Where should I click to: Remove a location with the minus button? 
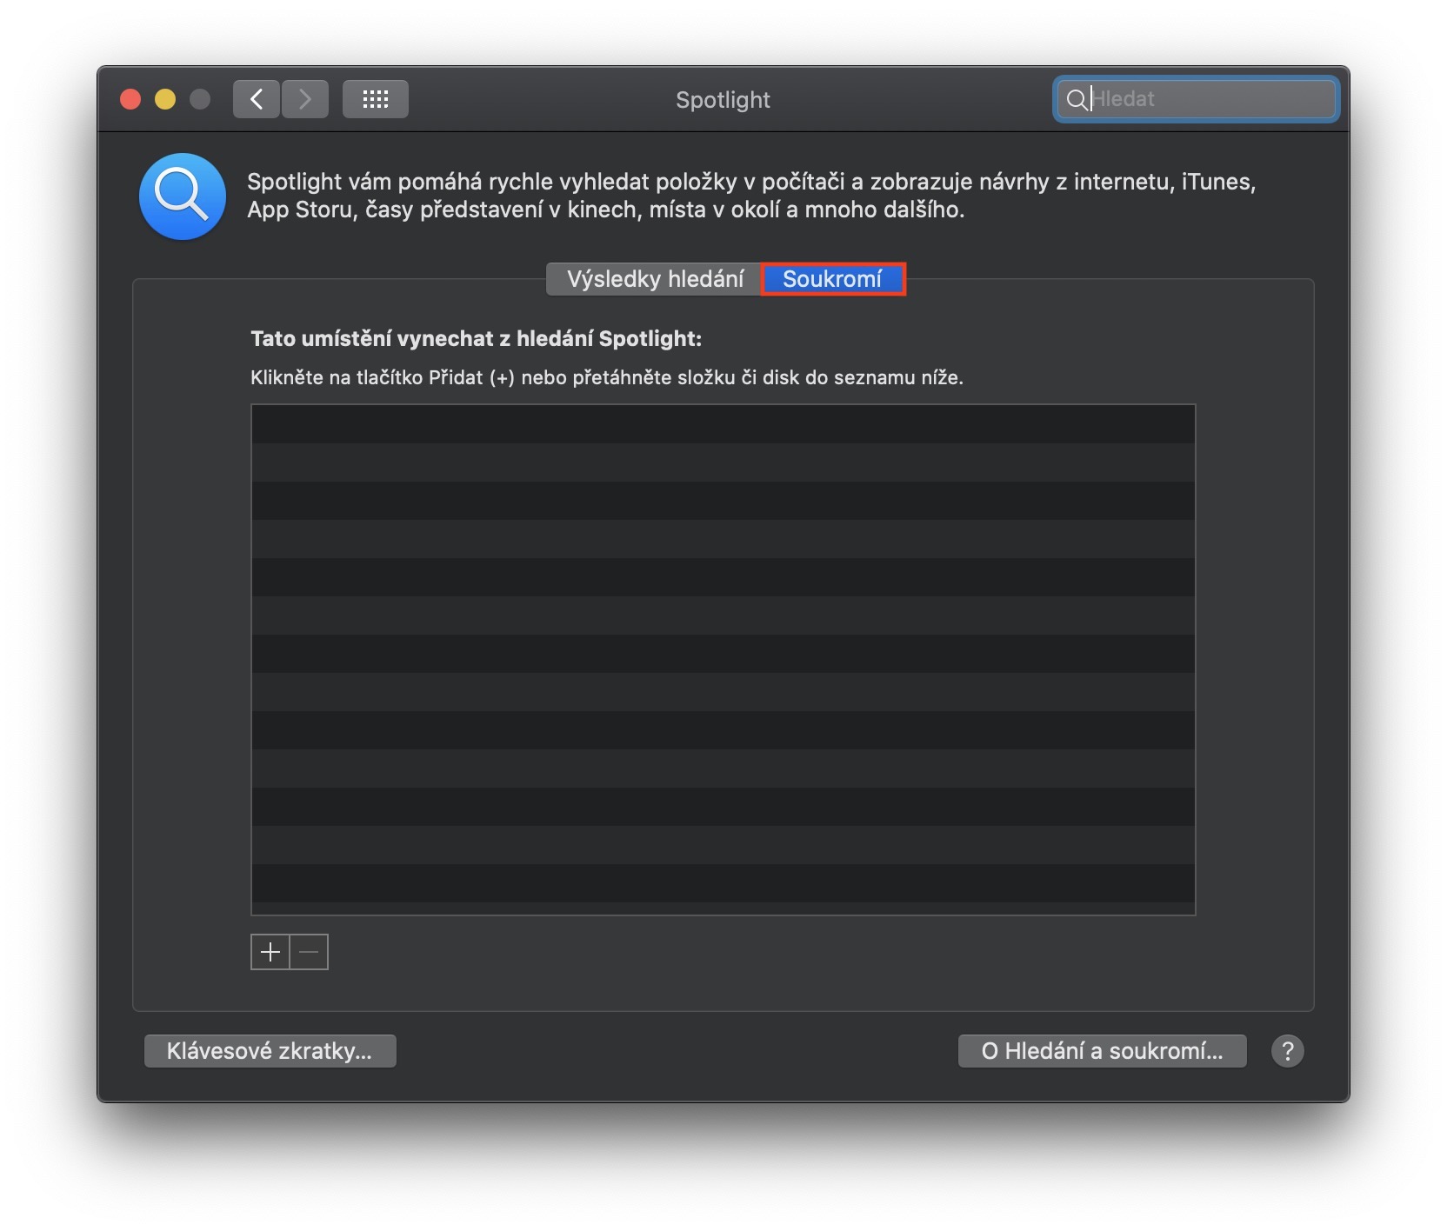point(309,952)
